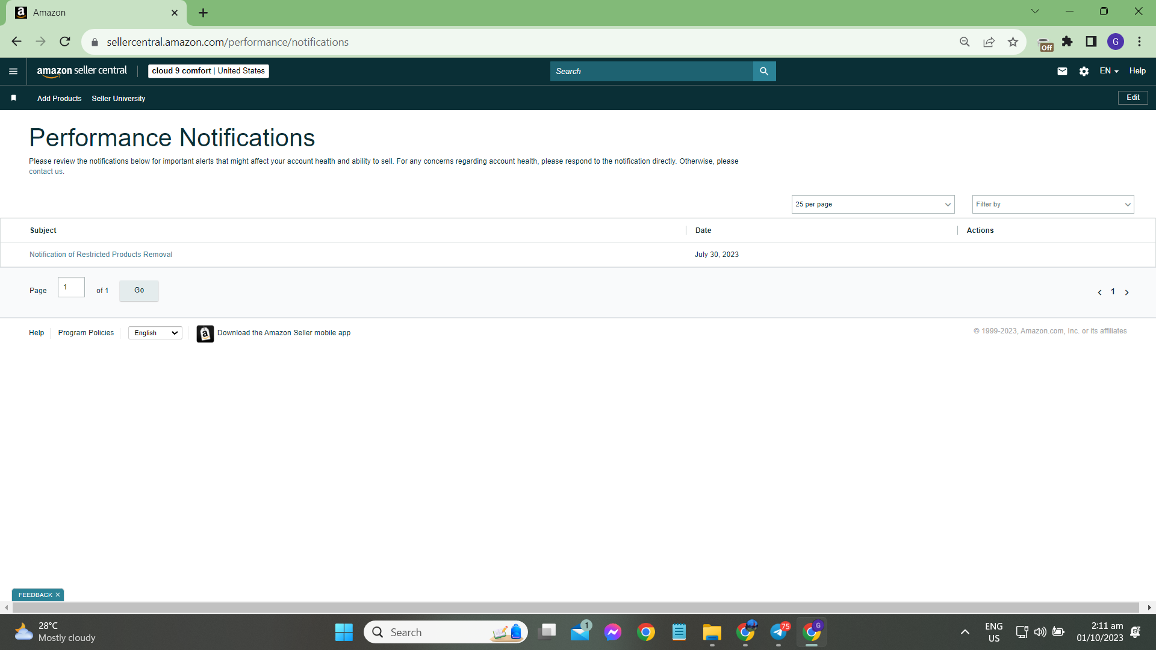The width and height of the screenshot is (1156, 650).
Task: Click the horizontal scrollbar at page bottom
Action: (x=576, y=608)
